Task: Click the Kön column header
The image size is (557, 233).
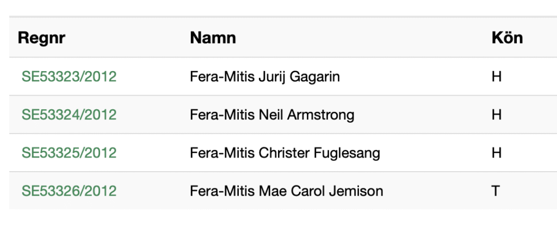Action: coord(508,37)
